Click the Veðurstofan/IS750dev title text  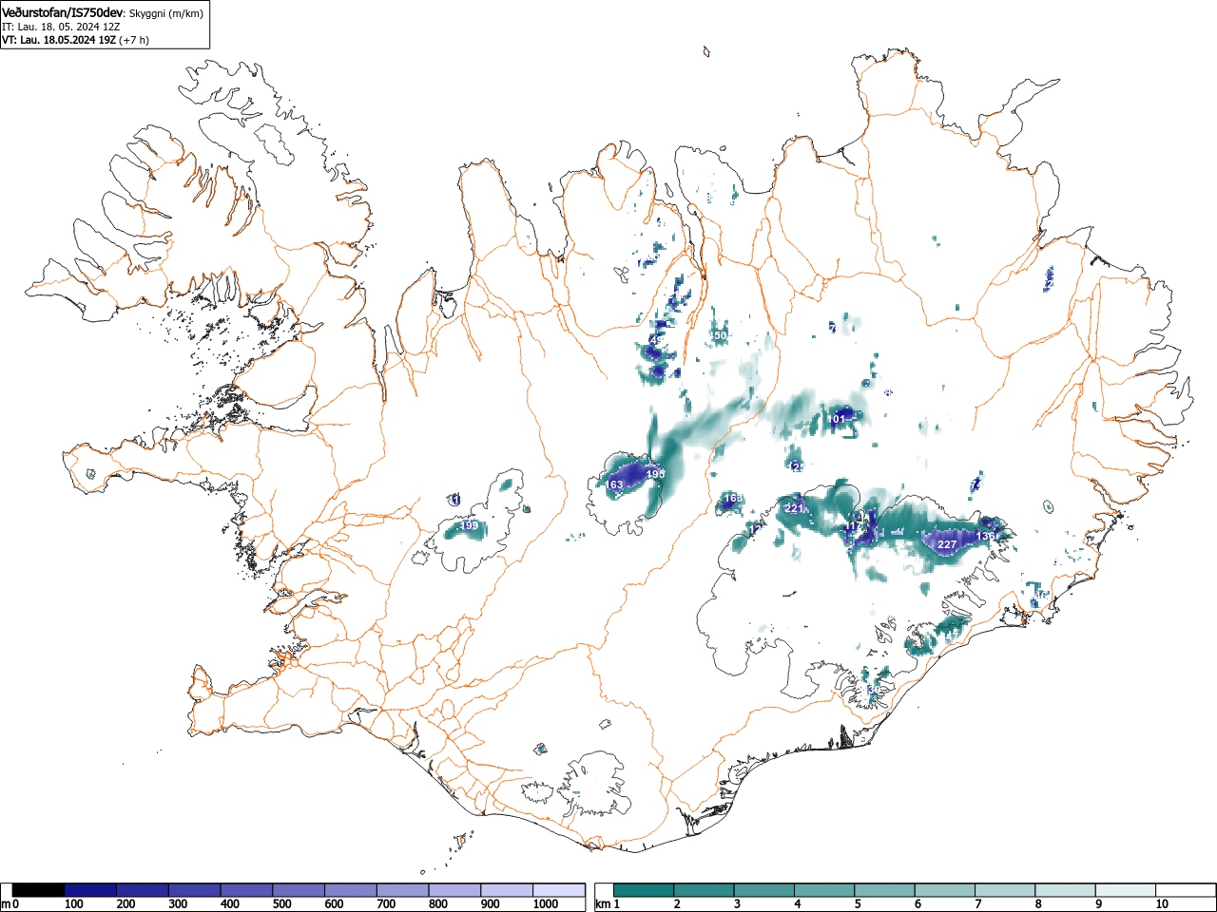(x=64, y=12)
